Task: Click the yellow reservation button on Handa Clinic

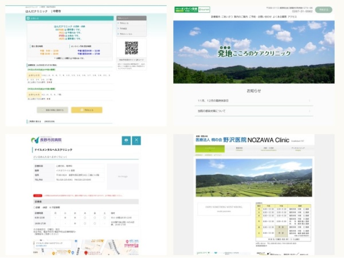Action: point(87,110)
